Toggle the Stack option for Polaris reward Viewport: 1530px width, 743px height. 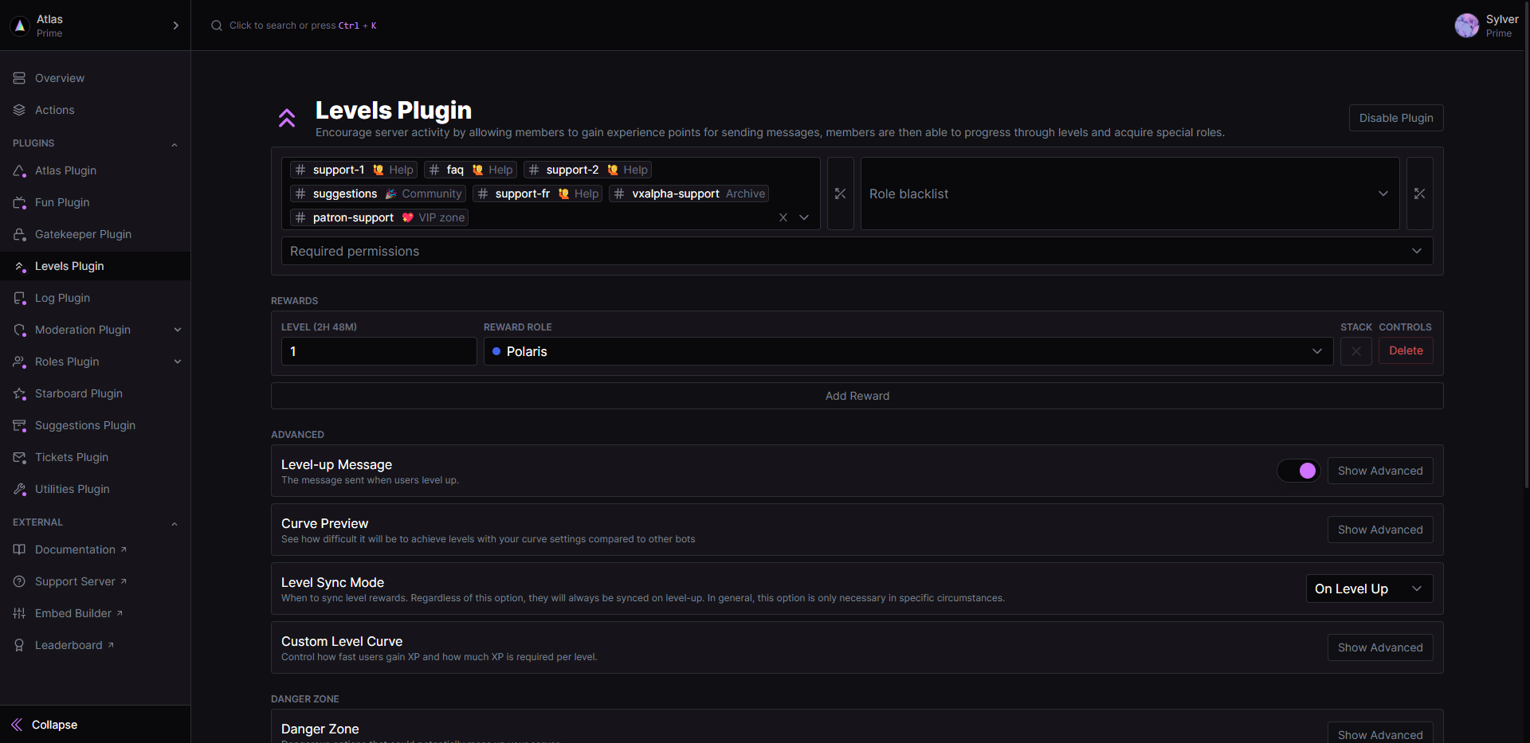pyautogui.click(x=1355, y=351)
